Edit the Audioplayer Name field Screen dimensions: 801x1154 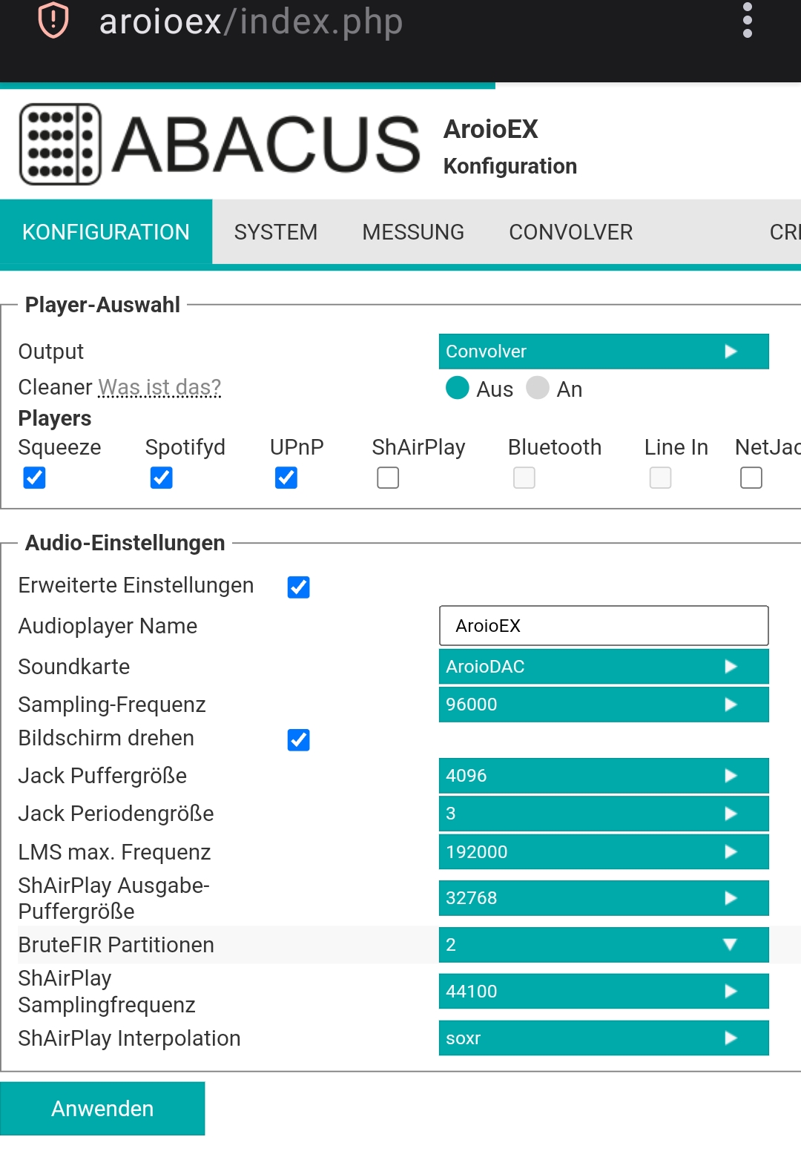[x=604, y=626]
